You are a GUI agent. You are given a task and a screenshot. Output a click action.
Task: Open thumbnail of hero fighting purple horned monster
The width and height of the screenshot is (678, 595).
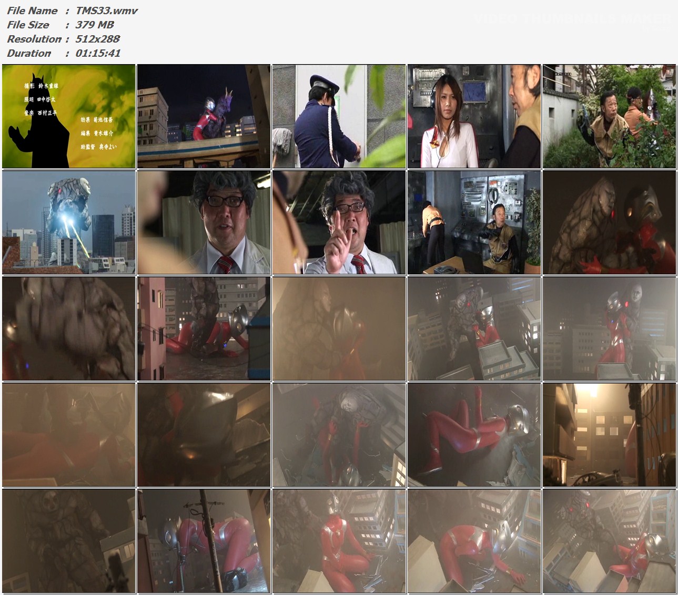coord(204,116)
